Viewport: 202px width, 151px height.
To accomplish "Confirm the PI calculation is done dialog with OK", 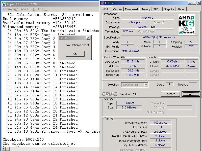I will point(75,54).
